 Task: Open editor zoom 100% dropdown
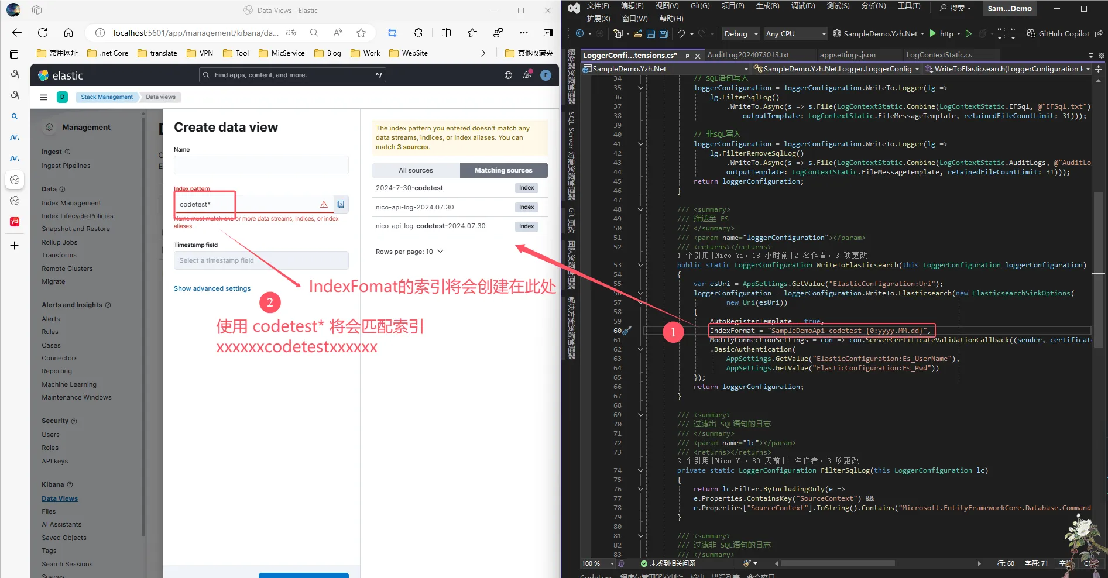tap(598, 563)
